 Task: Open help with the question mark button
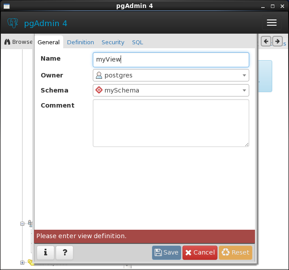click(x=65, y=252)
